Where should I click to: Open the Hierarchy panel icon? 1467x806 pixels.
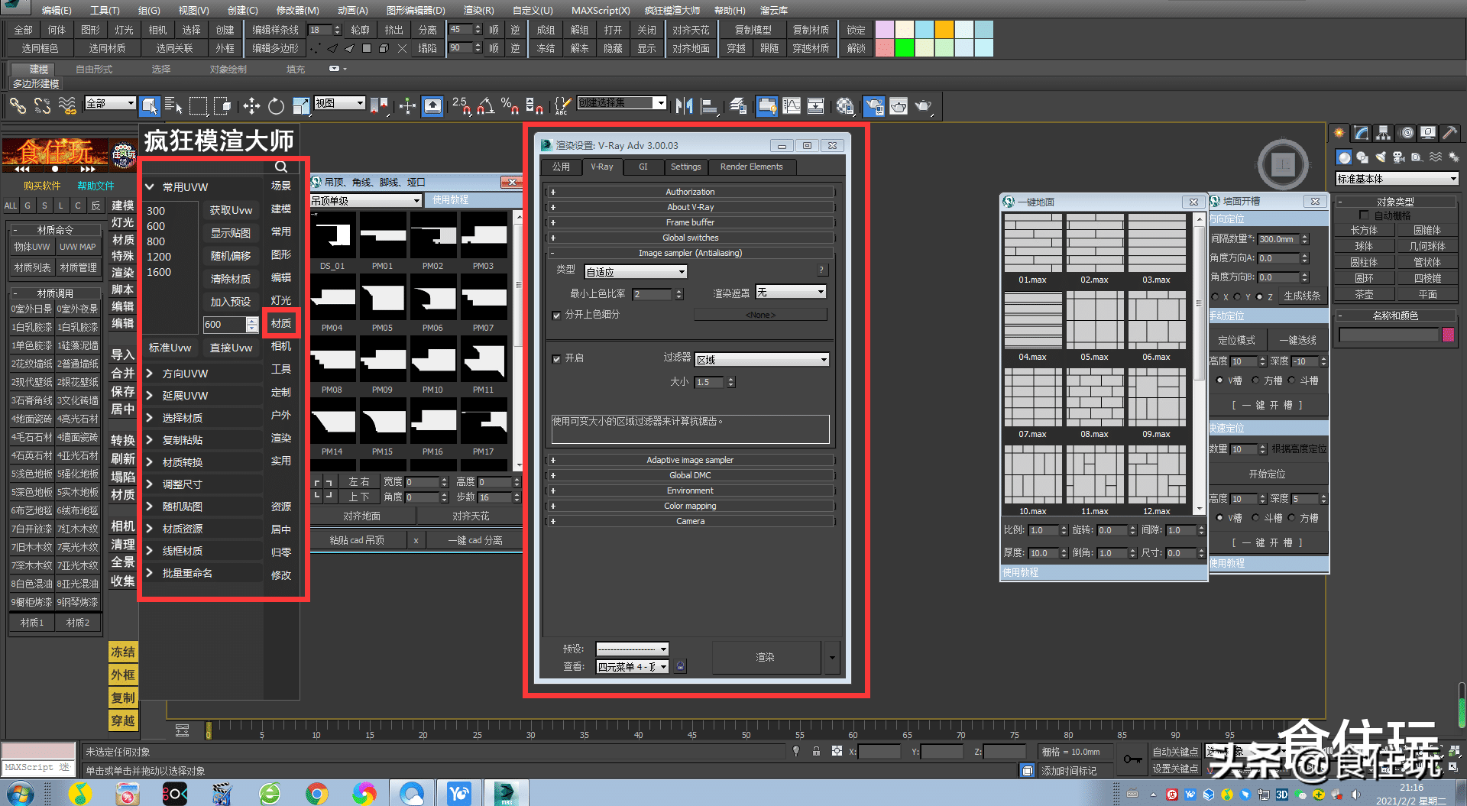[1384, 133]
